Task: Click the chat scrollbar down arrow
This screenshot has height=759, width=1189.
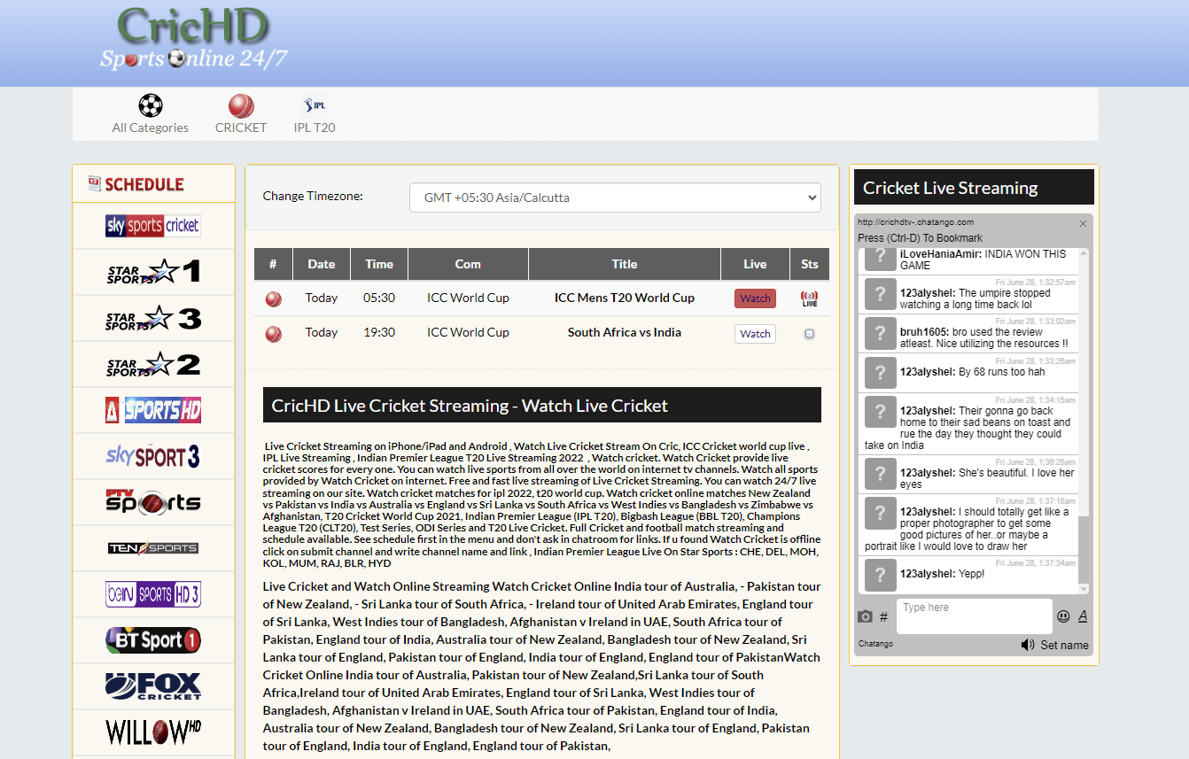Action: pyautogui.click(x=1084, y=588)
